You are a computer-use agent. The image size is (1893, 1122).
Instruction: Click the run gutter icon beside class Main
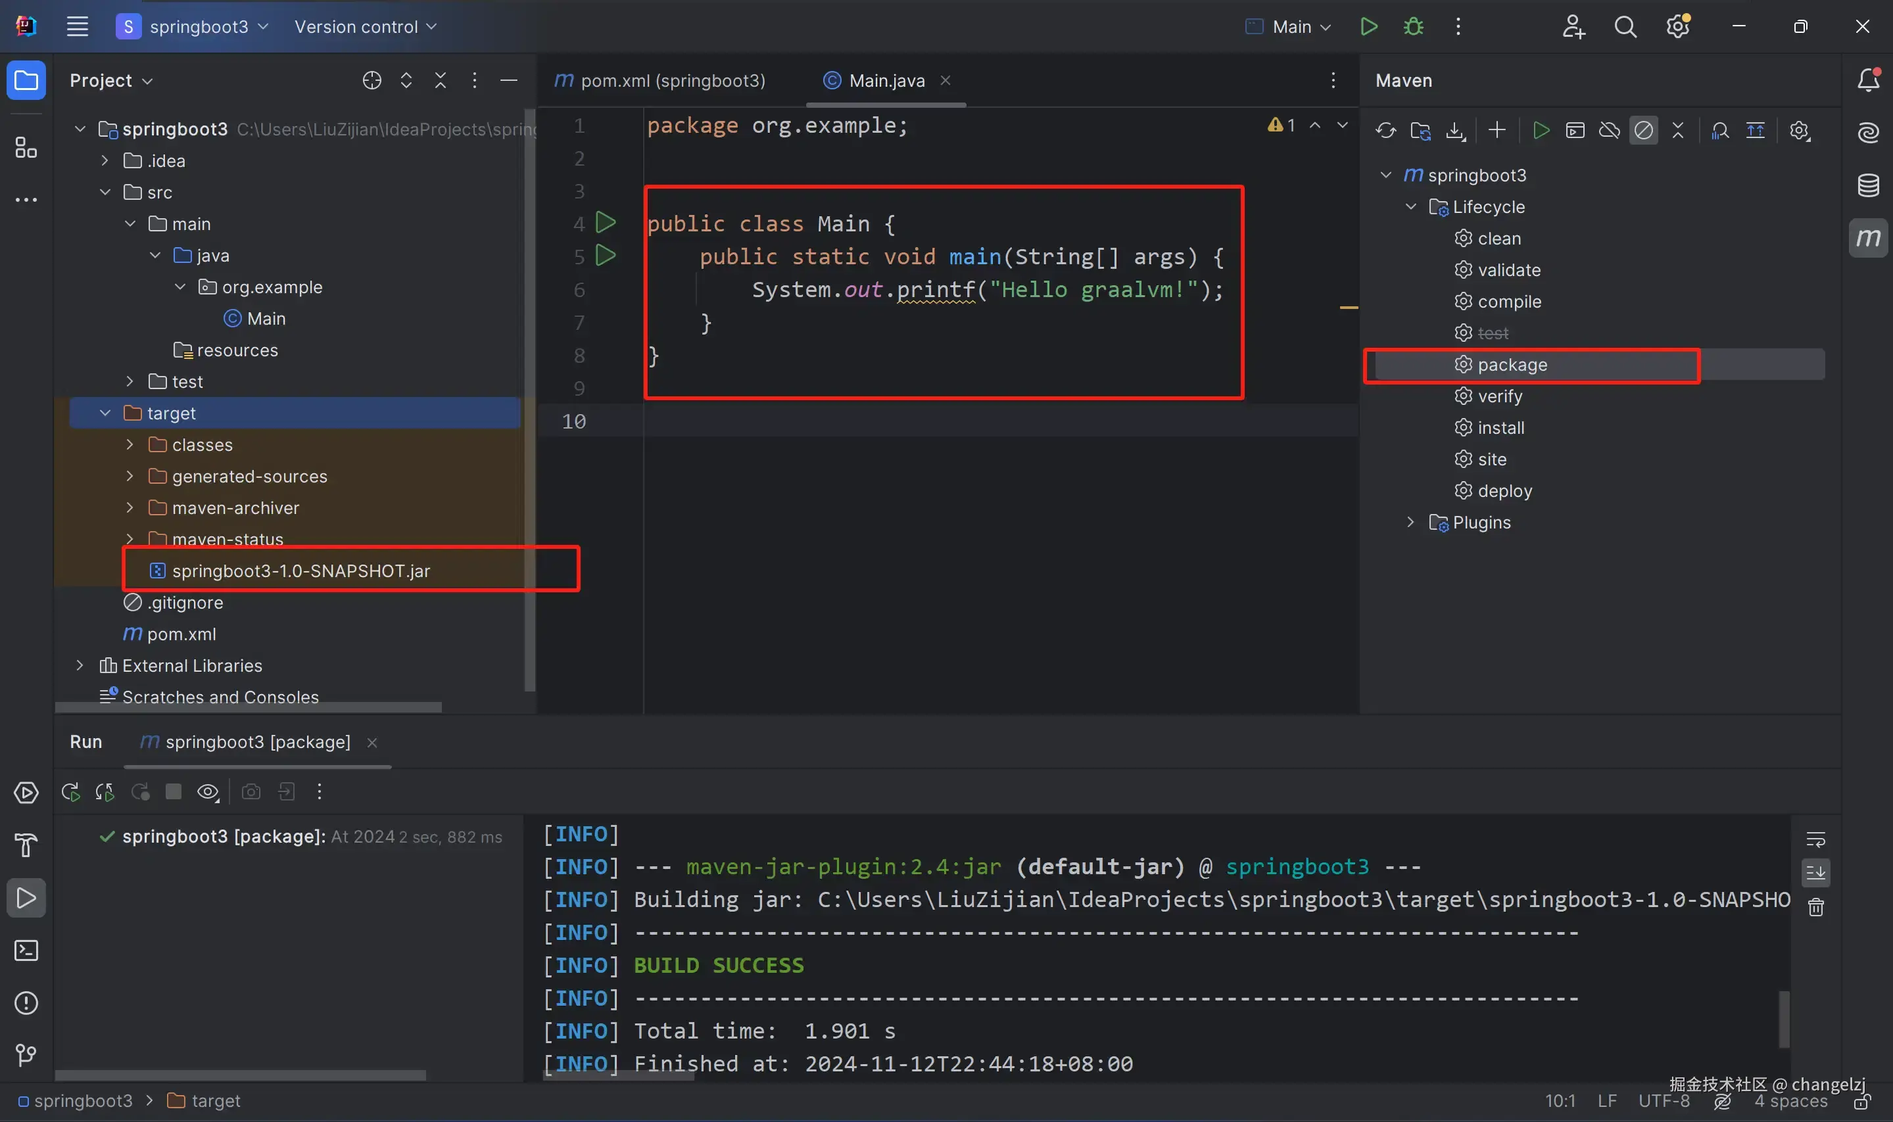click(x=605, y=223)
